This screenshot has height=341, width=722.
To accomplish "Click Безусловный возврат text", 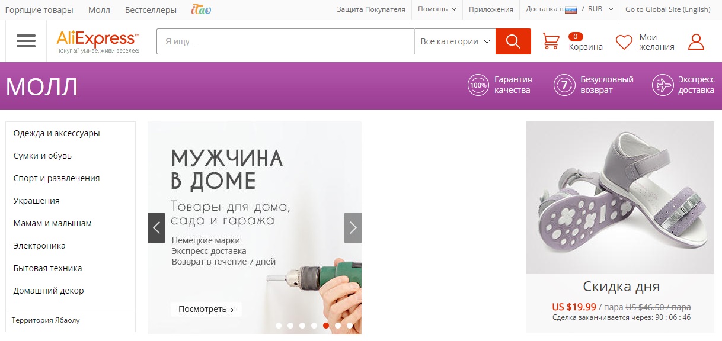I will (607, 85).
